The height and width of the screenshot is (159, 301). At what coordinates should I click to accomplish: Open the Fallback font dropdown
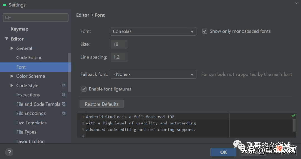tap(154, 74)
